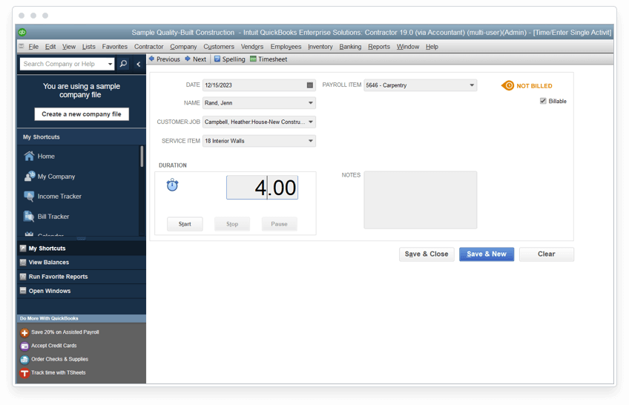The width and height of the screenshot is (629, 405).
Task: Click the QuickBooks logo icon in title bar
Action: click(x=22, y=32)
